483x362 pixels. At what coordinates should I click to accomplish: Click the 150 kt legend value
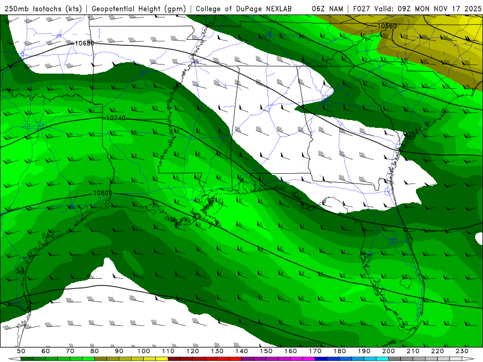pos(266,351)
